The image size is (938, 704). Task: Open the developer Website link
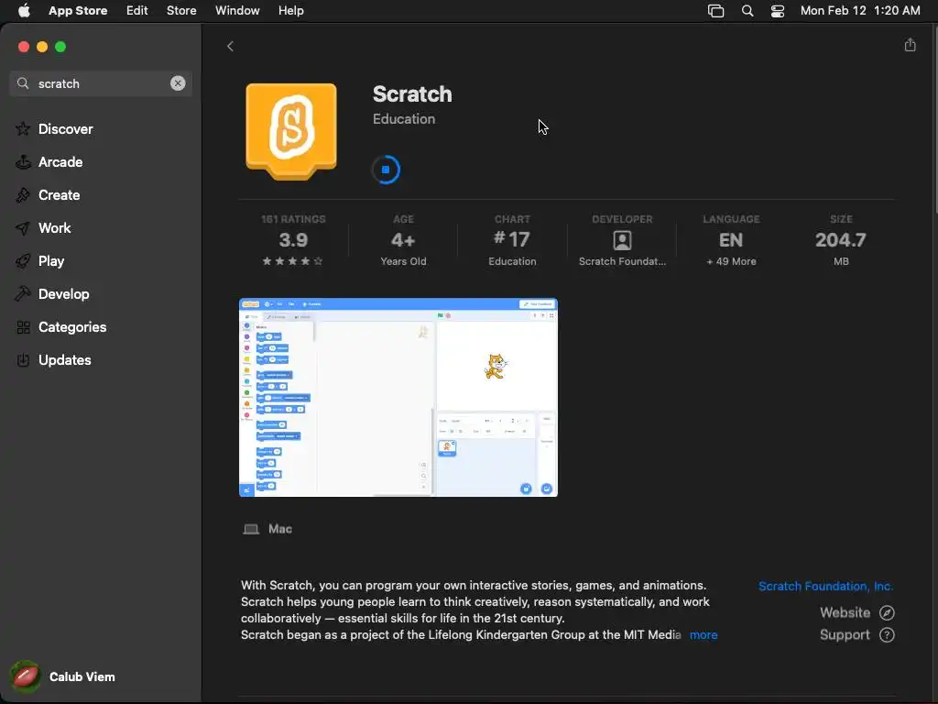(856, 612)
